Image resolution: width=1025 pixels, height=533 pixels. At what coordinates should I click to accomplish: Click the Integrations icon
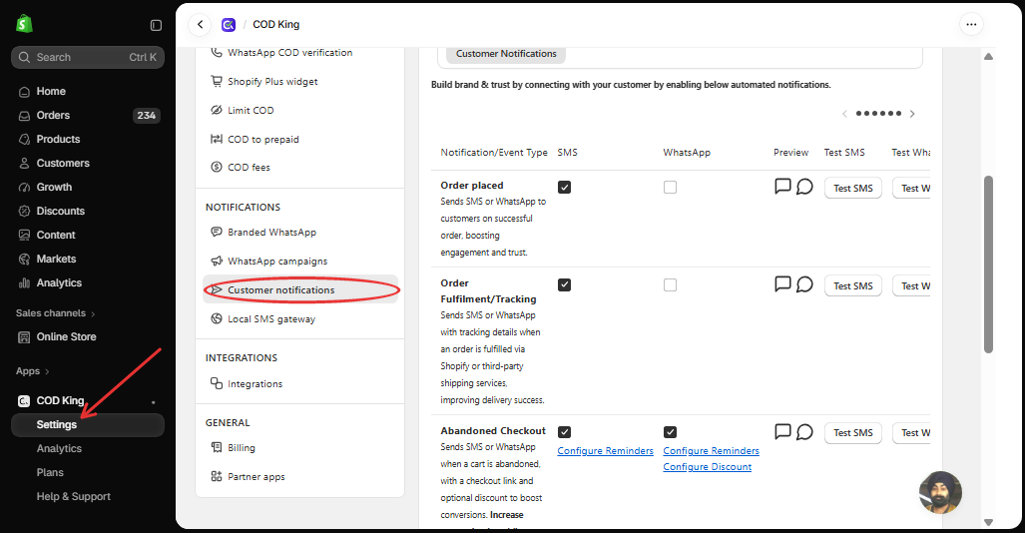217,383
